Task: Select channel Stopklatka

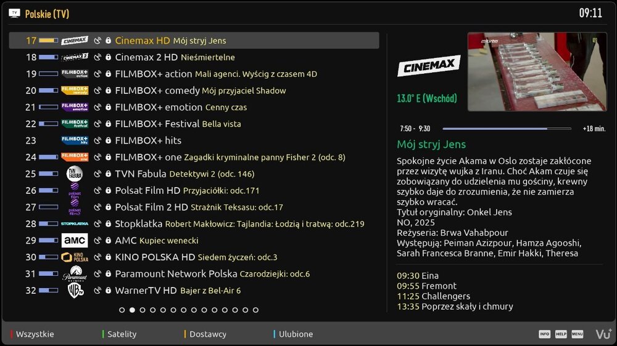Action: pos(194,223)
